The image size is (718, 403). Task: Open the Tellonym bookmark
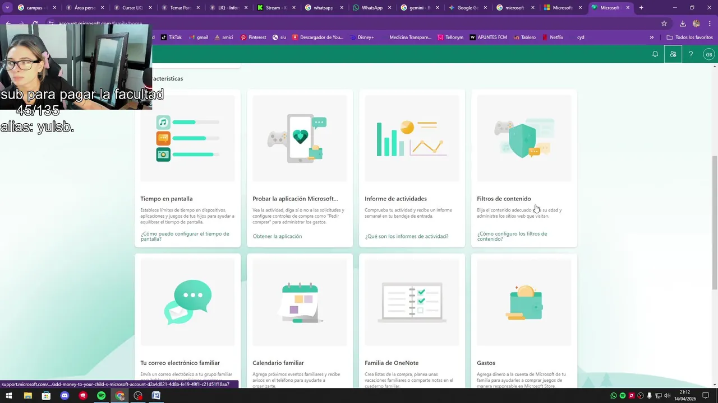click(450, 38)
